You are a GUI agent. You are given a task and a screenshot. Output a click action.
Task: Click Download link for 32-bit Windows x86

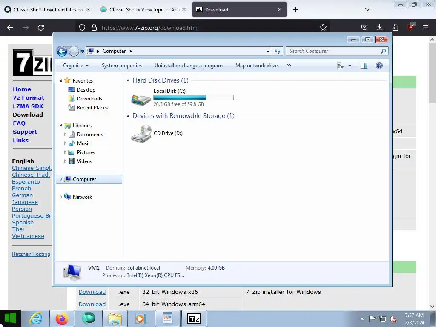tap(92, 292)
